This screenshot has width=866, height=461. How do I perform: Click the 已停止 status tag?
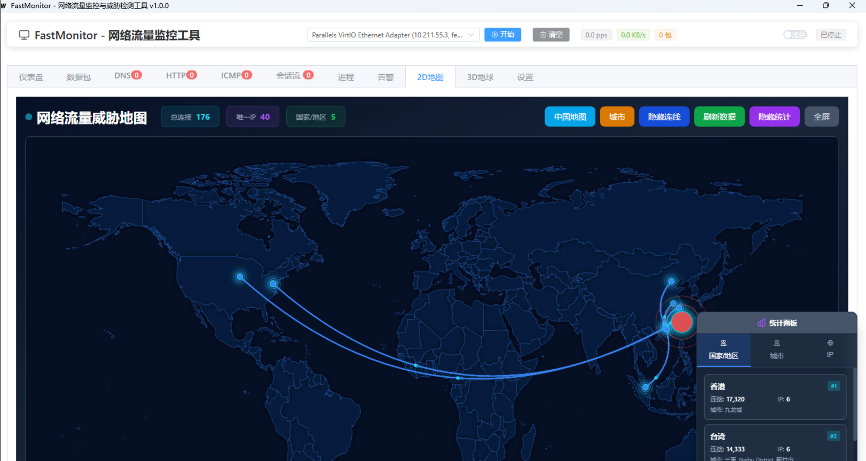pyautogui.click(x=831, y=35)
